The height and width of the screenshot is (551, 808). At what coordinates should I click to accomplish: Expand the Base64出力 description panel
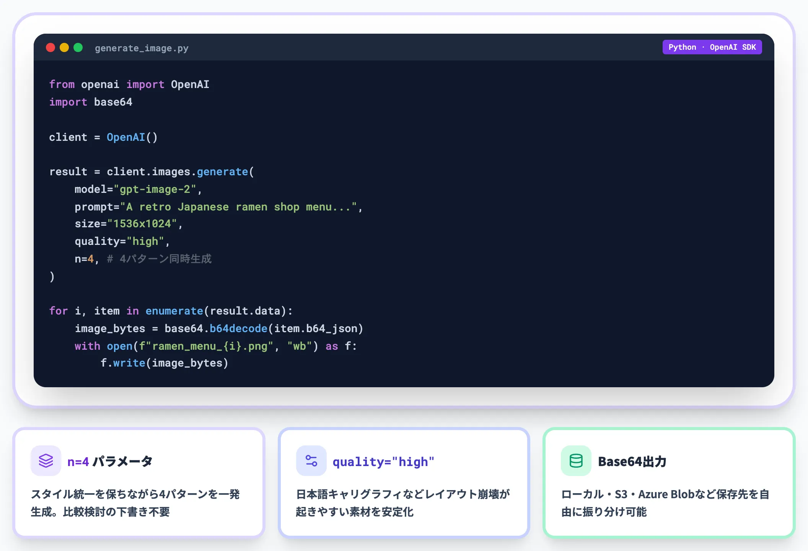pos(666,503)
